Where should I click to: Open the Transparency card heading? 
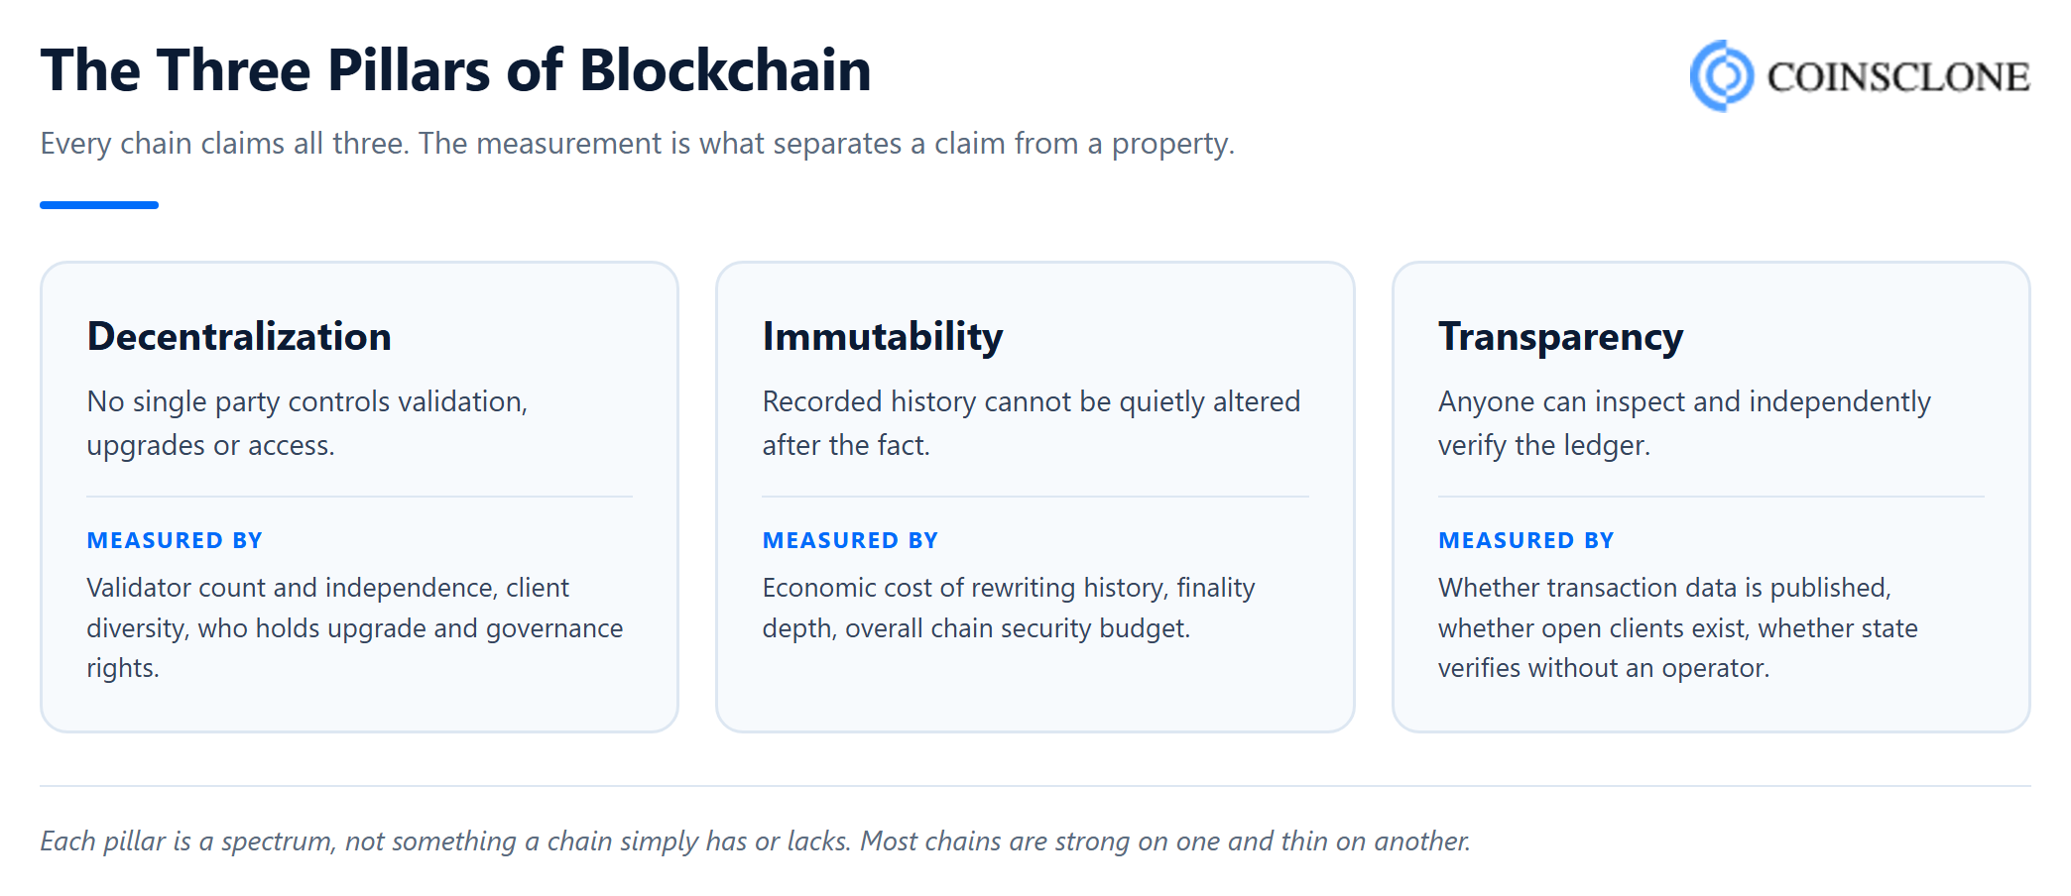1560,338
